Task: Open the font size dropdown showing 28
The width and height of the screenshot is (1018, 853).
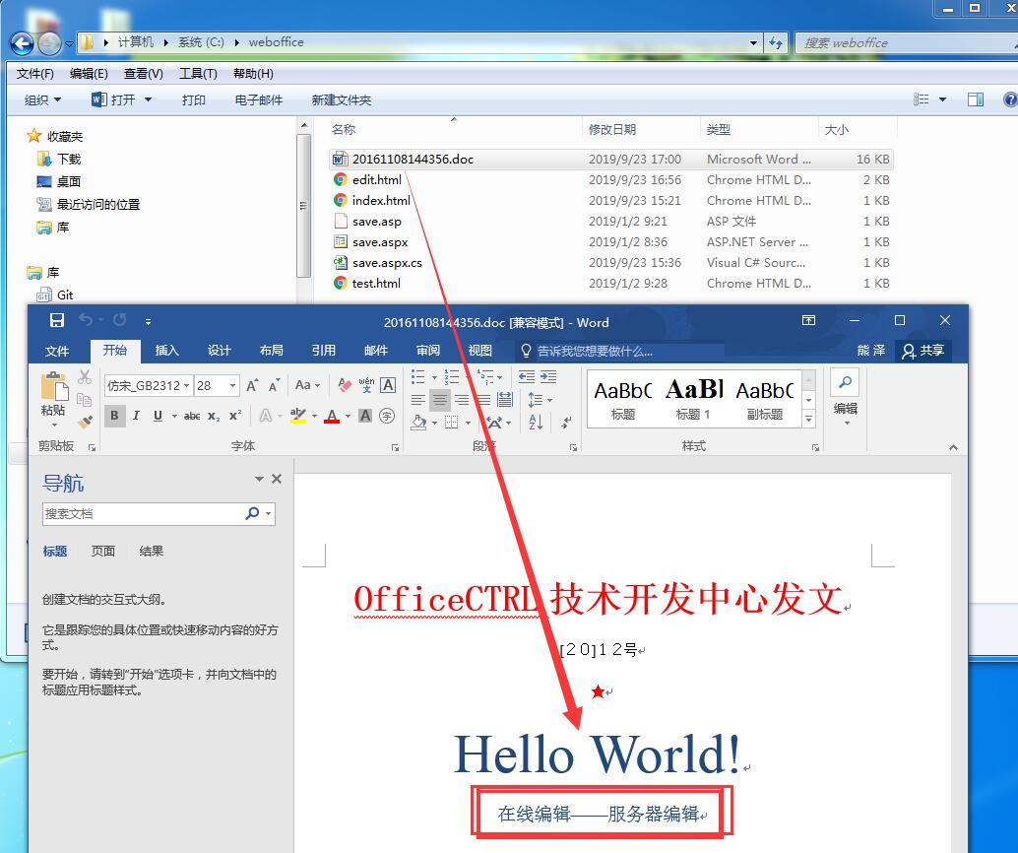Action: click(217, 386)
